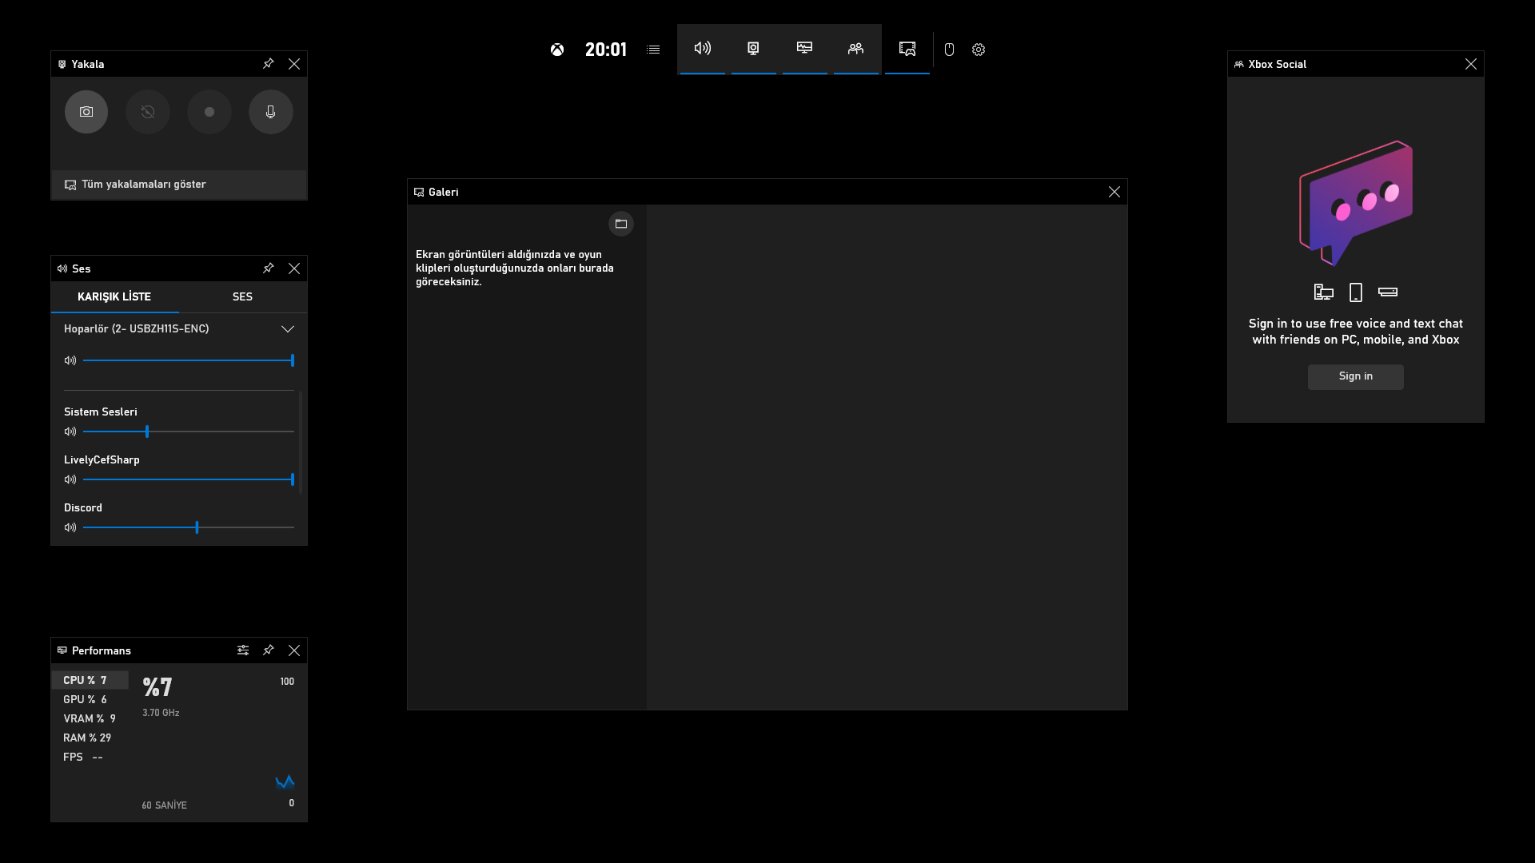Open captures folder in Galeri

pyautogui.click(x=621, y=224)
